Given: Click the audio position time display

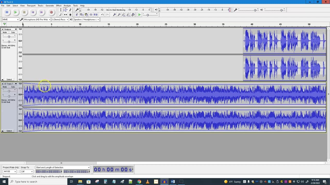Looking at the screenshot, I should [x=113, y=170].
